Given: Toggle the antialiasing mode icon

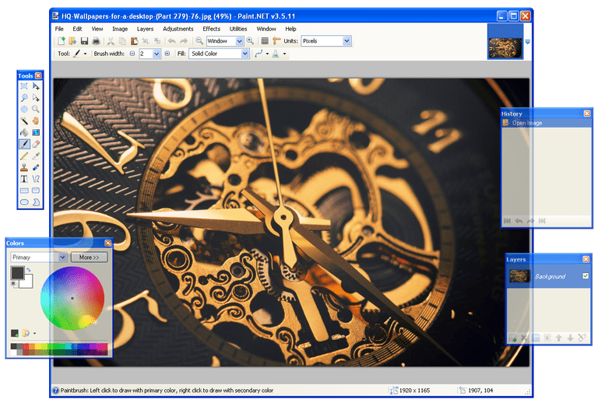Looking at the screenshot, I should tap(259, 54).
